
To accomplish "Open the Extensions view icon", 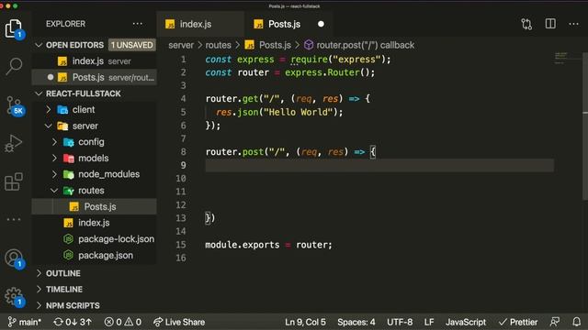I will (14, 181).
